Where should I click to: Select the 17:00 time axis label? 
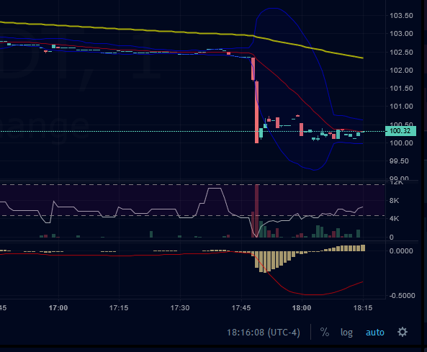point(58,308)
